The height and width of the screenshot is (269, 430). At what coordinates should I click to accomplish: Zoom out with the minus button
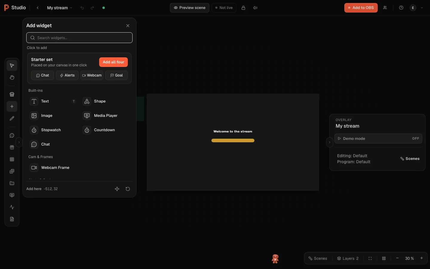[397, 258]
